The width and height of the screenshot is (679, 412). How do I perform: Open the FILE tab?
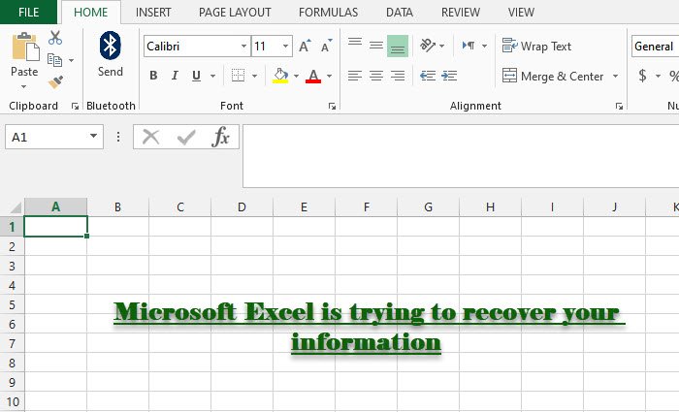pos(28,12)
